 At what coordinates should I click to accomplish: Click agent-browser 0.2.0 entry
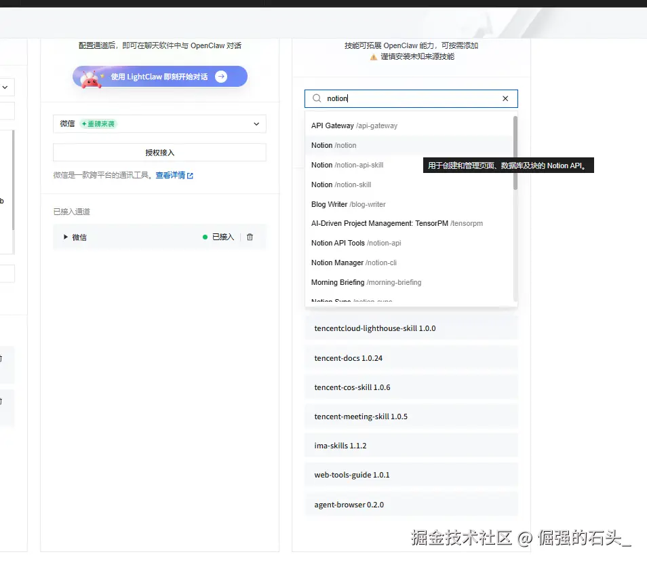[x=411, y=505]
